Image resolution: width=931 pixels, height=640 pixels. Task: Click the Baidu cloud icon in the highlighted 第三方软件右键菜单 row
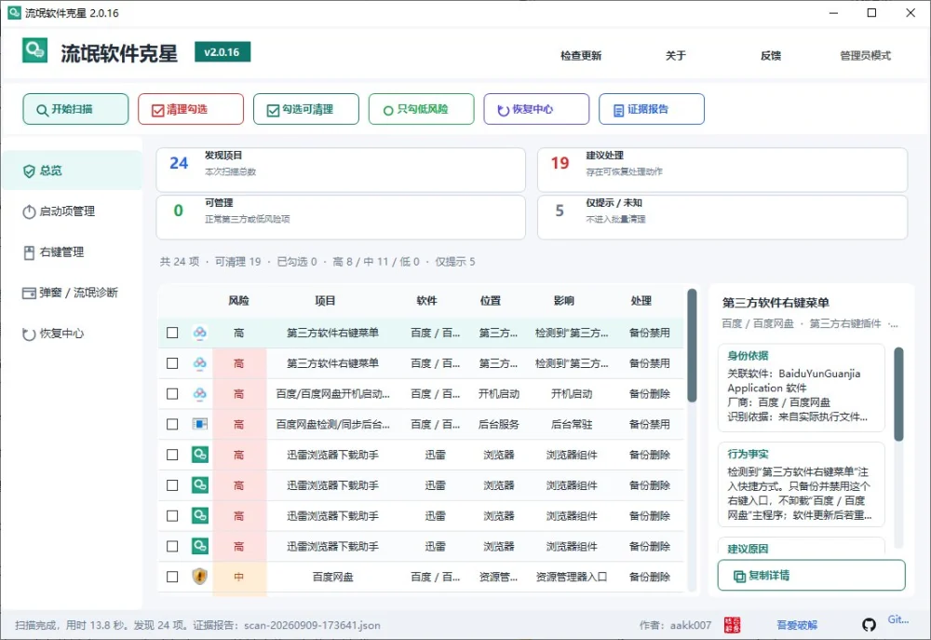(200, 333)
